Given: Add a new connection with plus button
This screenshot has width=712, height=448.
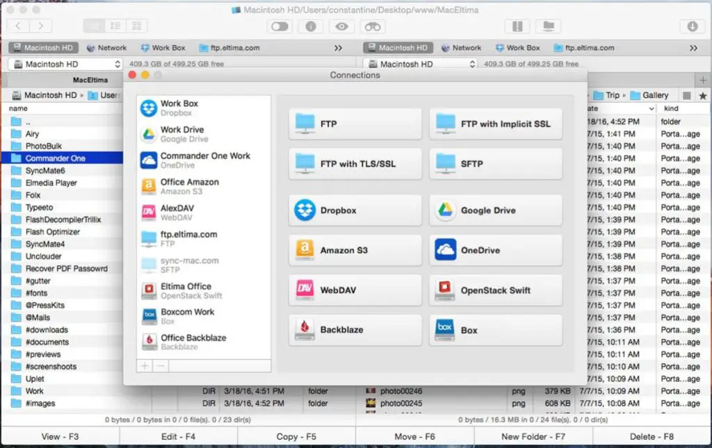Looking at the screenshot, I should (145, 365).
